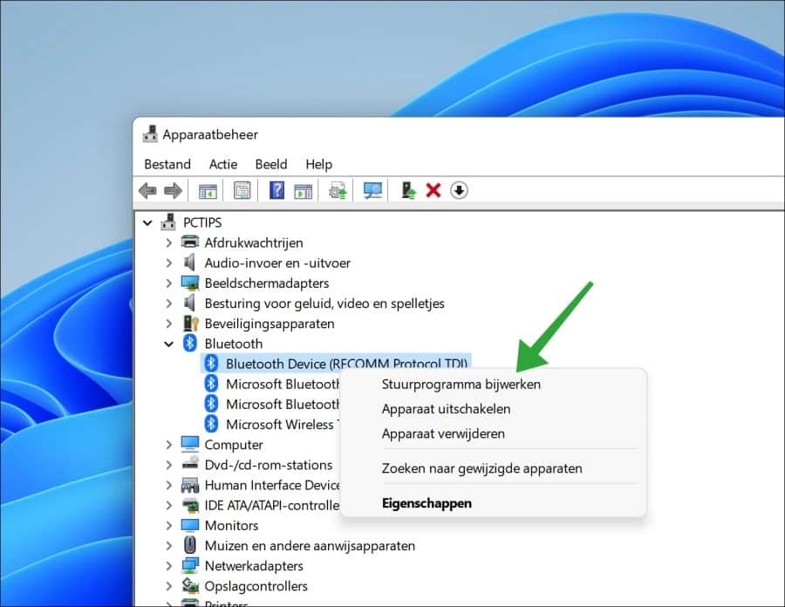Expand the Netwerkadapters category
This screenshot has width=785, height=607.
click(168, 565)
